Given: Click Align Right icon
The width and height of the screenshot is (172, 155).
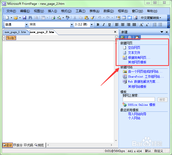Looking at the screenshot, I should point(128,24).
